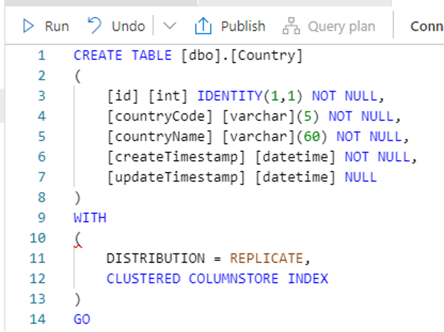
Task: Click the closing parenthesis on line 13
Action: click(x=78, y=299)
